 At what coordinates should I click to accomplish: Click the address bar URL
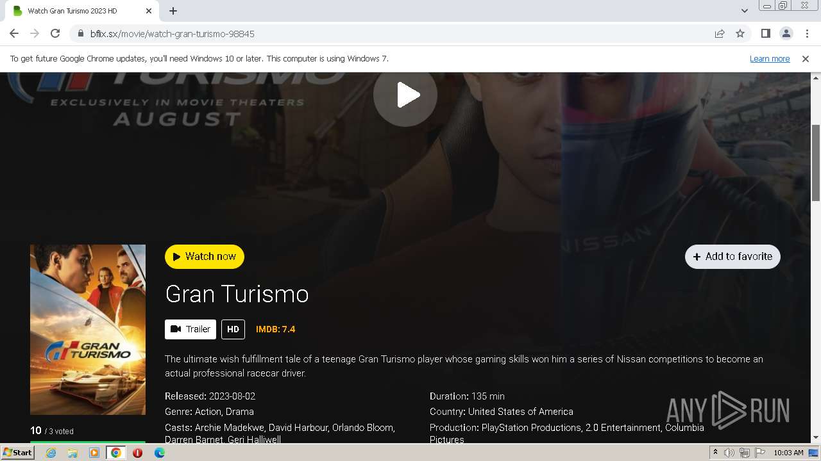click(173, 33)
